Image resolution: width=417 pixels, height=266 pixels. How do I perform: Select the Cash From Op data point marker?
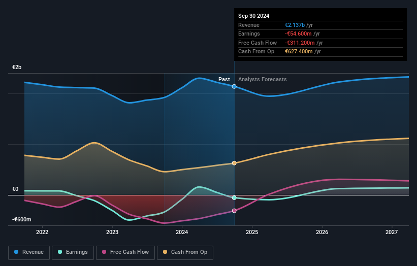pyautogui.click(x=234, y=163)
